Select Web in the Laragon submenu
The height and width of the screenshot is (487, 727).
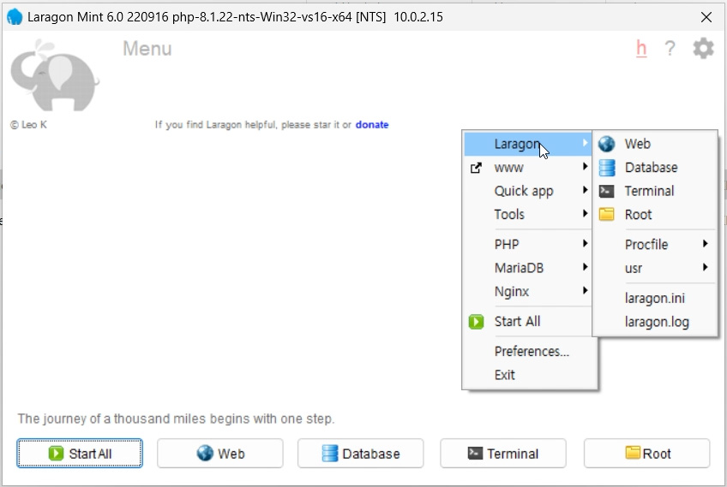pyautogui.click(x=655, y=144)
